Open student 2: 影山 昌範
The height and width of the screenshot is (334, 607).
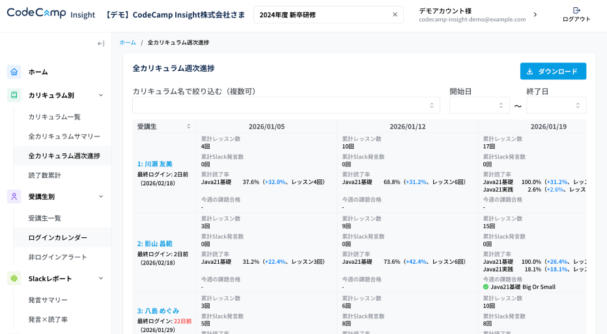tap(155, 244)
